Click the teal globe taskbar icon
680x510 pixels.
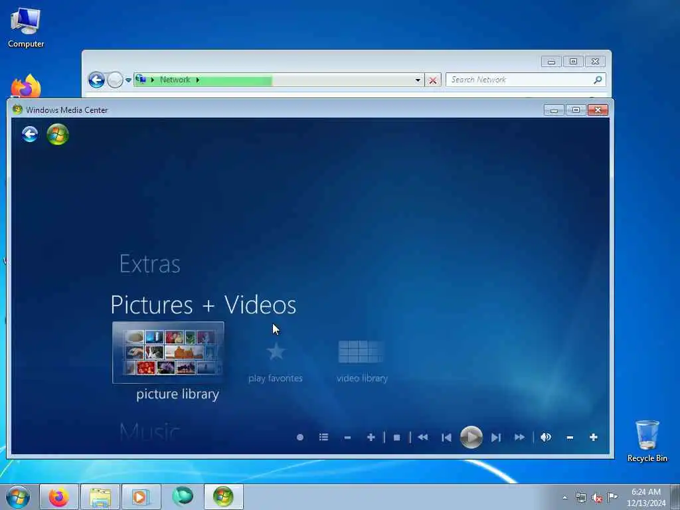182,497
